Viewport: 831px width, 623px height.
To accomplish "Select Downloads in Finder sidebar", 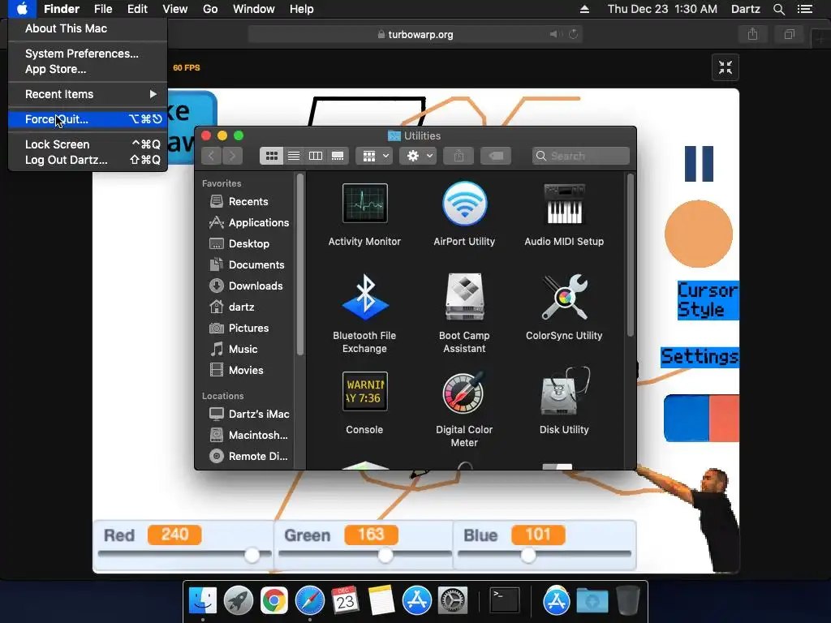I will tap(248, 286).
